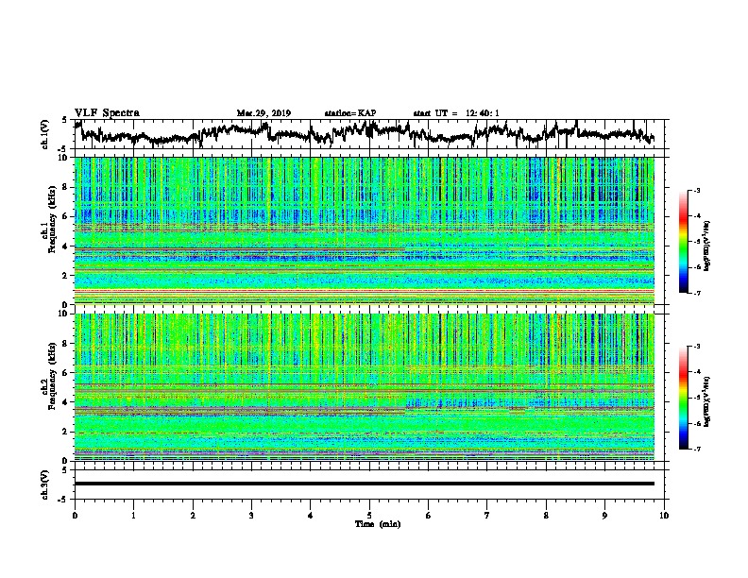Viewport: 748px width, 578px height.
Task: Click time axis tick label "7"
Action: click(487, 516)
